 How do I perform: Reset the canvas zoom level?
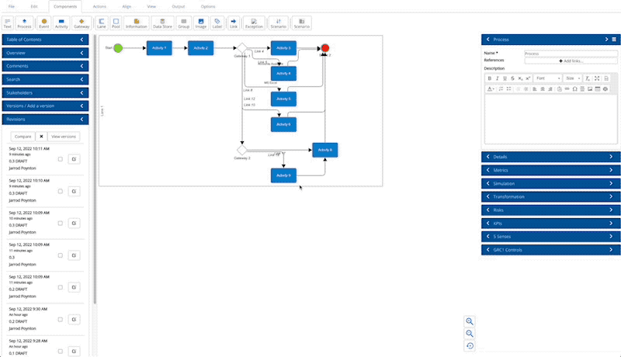[x=470, y=346]
